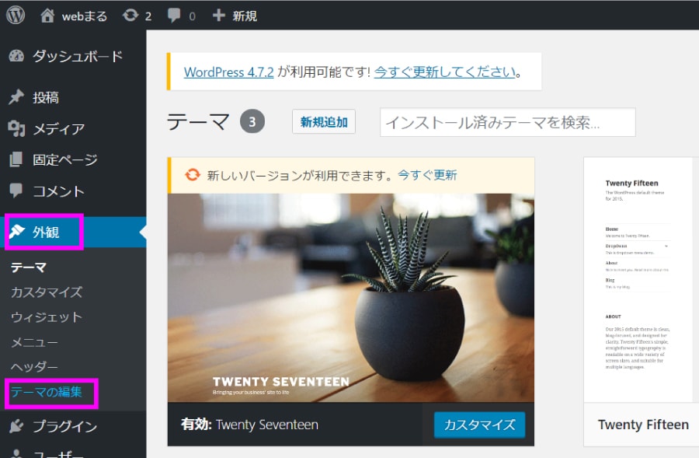The height and width of the screenshot is (458, 699).
Task: Select メニュー in the 外観 submenu
Action: point(34,342)
